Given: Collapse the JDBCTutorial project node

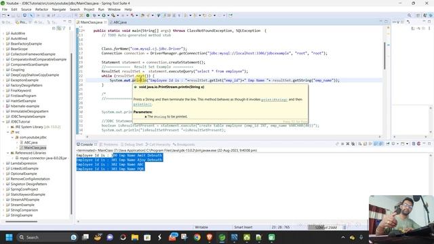Looking at the screenshot, I should [3, 122].
